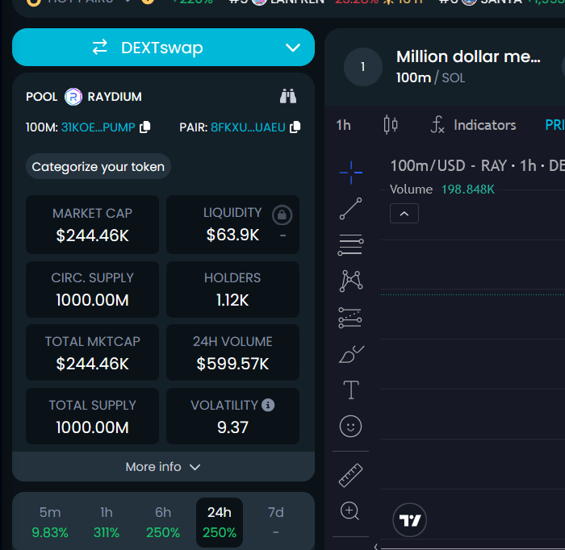The width and height of the screenshot is (565, 550).
Task: Click the Volatility info icon
Action: 268,405
